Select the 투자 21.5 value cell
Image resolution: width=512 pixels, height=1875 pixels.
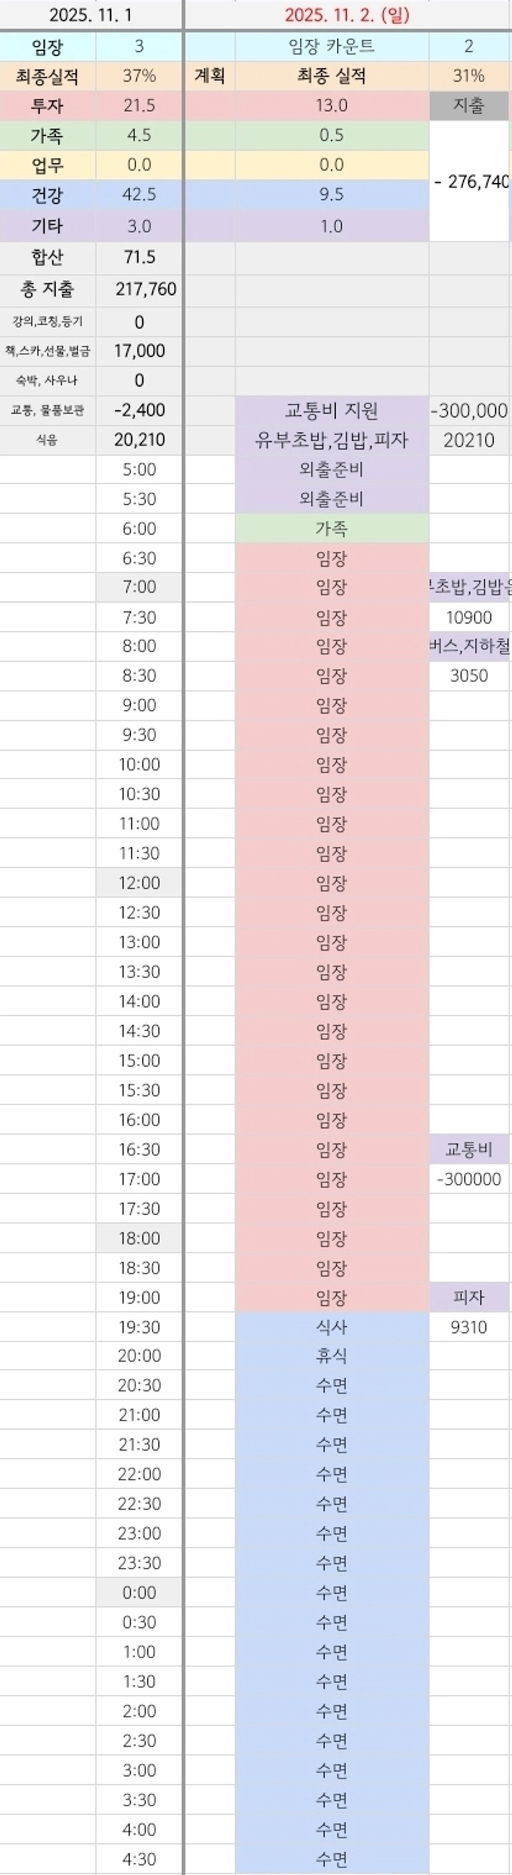[x=139, y=105]
